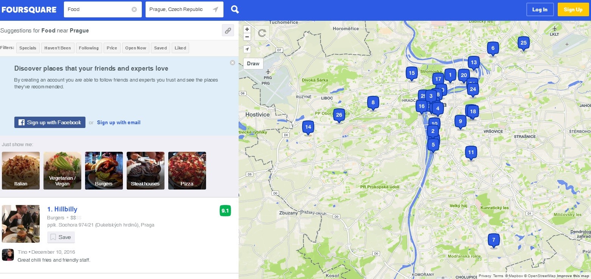Select map pin number 26
The height and width of the screenshot is (279, 591).
tap(339, 116)
